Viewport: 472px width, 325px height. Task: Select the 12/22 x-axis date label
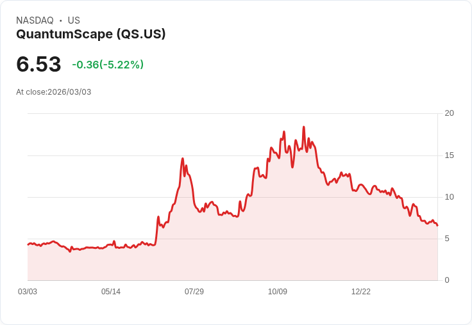click(x=361, y=291)
